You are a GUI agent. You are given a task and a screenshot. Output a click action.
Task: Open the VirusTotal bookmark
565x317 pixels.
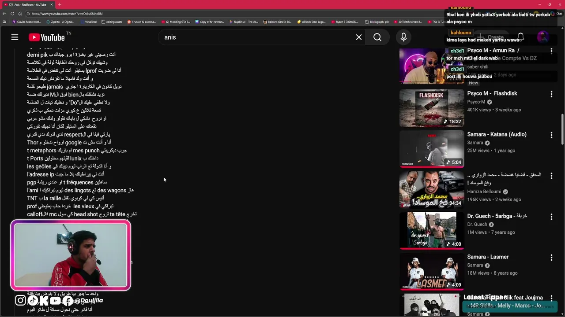point(88,22)
